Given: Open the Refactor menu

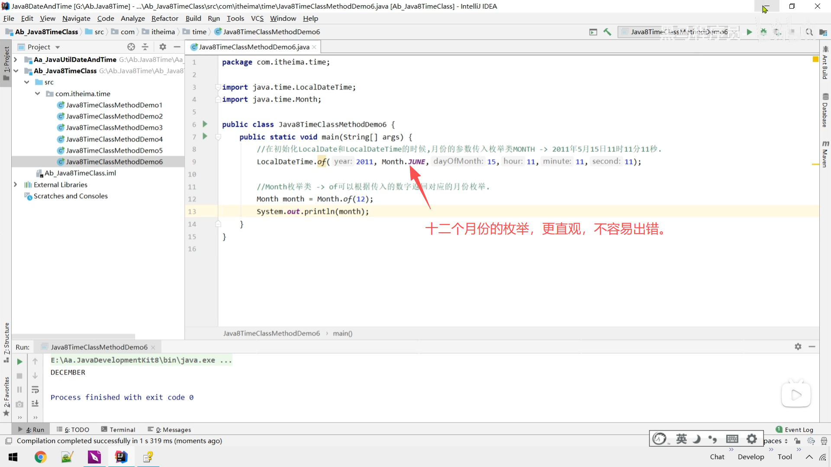Looking at the screenshot, I should tap(164, 18).
